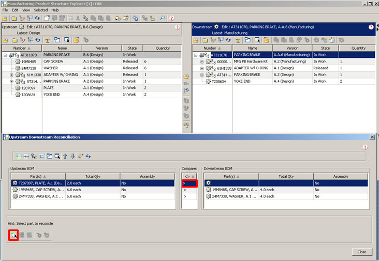Open the View menu
Image resolution: width=379 pixels, height=261 pixels.
[x=26, y=10]
